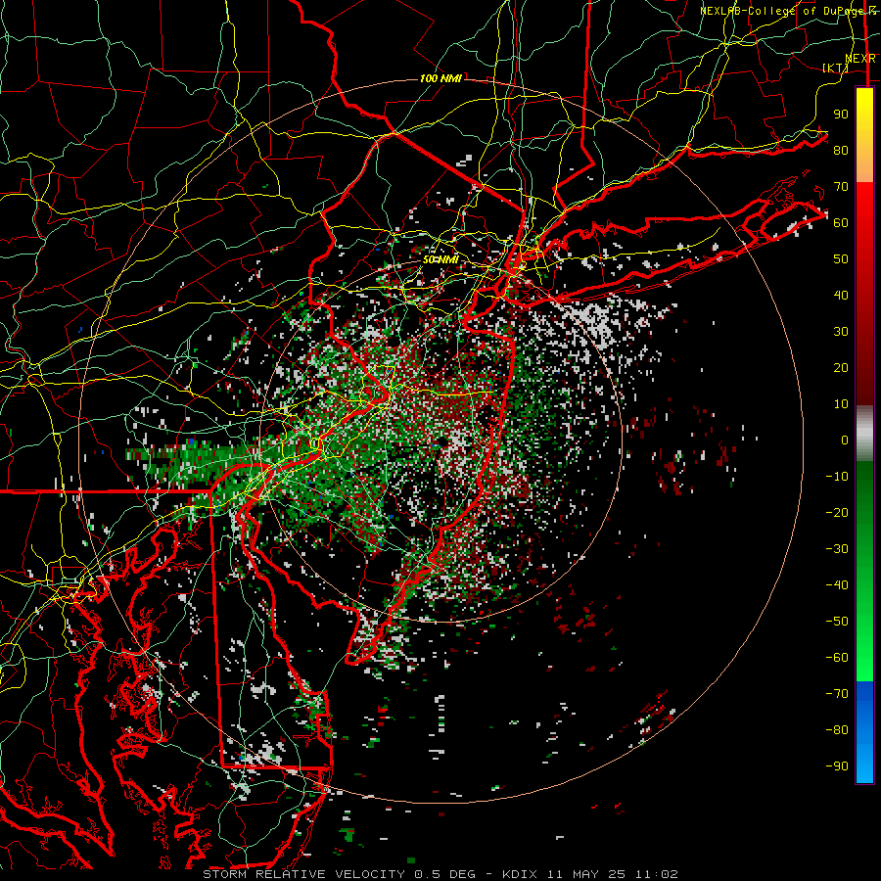This screenshot has height=881, width=881.
Task: Click the 0 value on the velocity scale
Action: [x=845, y=440]
